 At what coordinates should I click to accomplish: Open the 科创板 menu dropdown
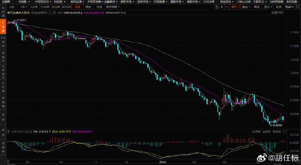click(x=59, y=2)
